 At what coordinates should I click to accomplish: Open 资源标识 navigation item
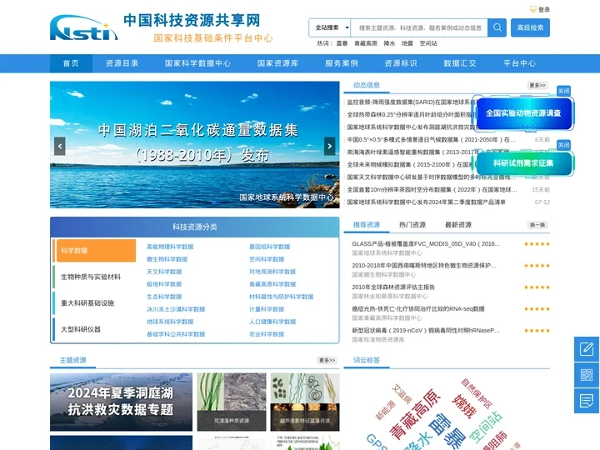click(x=401, y=63)
